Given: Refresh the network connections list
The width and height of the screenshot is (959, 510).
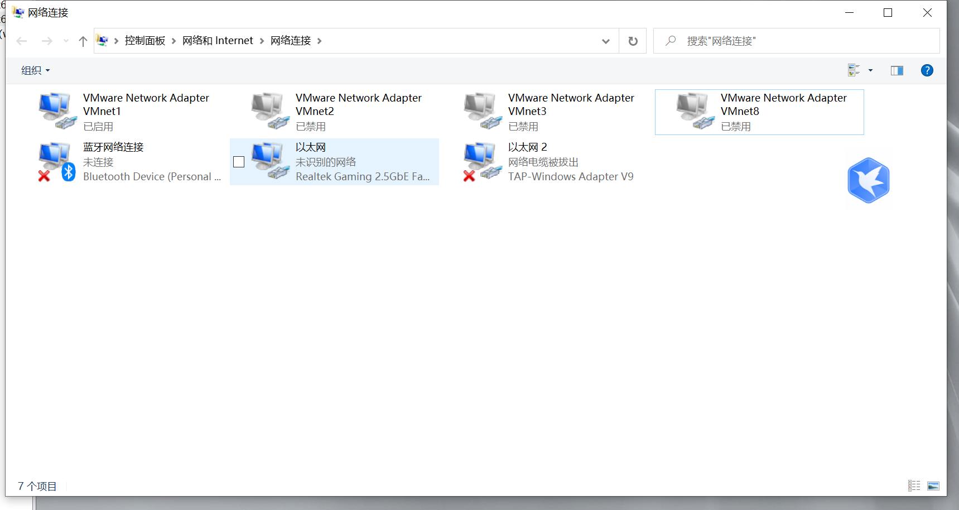Looking at the screenshot, I should coord(633,41).
